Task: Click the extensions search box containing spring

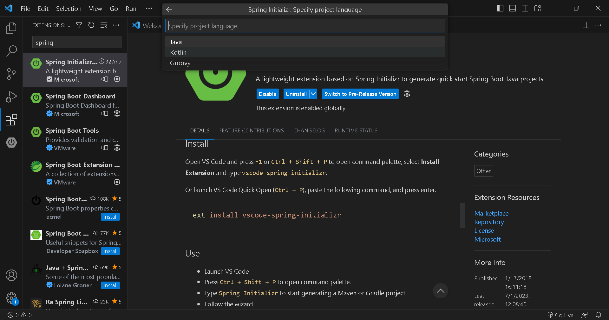Action: tap(77, 42)
